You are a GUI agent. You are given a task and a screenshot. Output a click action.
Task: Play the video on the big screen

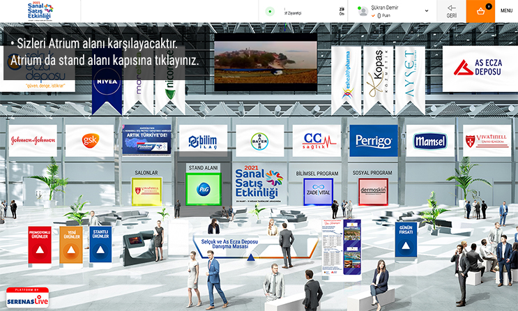[x=266, y=62]
